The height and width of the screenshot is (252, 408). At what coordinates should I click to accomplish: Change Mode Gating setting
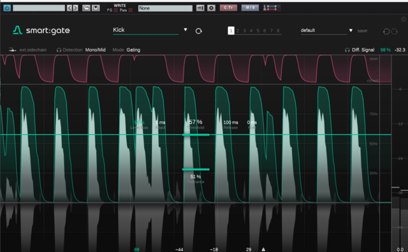click(x=133, y=50)
